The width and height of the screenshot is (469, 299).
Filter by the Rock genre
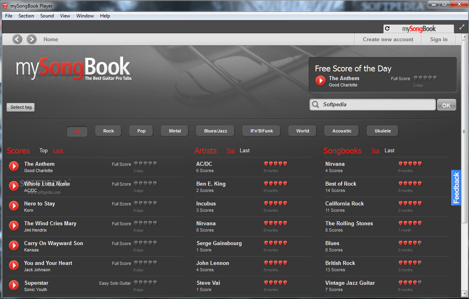click(x=108, y=131)
